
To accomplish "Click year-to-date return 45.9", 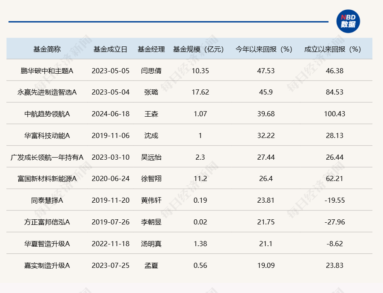I will 266,92.
